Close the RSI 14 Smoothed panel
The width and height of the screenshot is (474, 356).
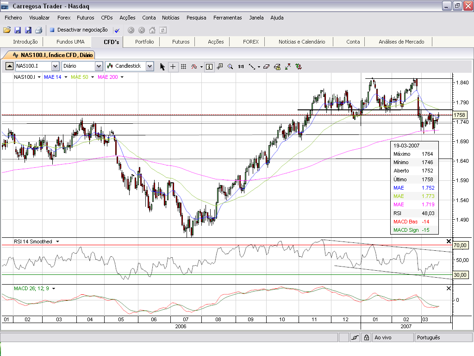(448, 242)
